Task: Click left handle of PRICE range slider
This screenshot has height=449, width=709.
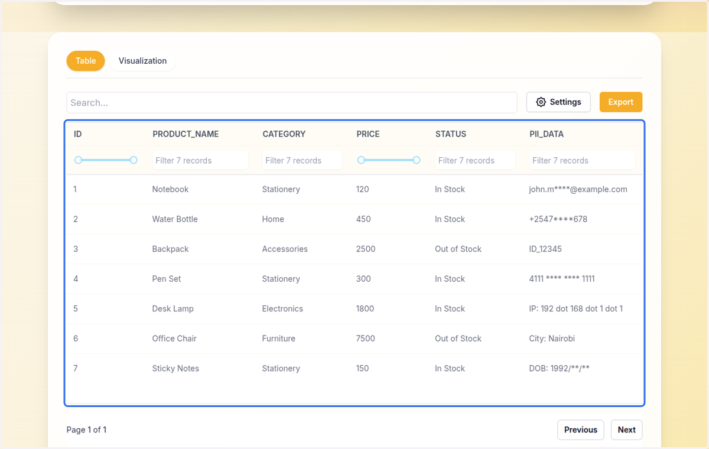Action: (361, 160)
